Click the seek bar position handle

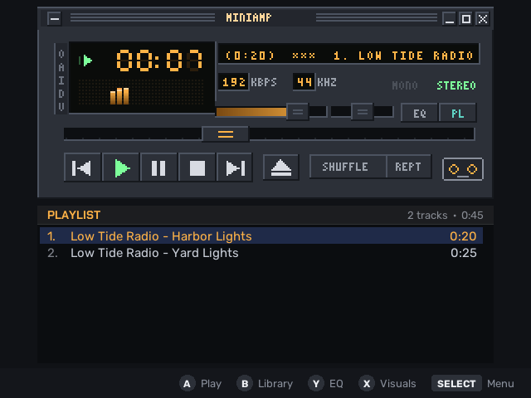pyautogui.click(x=226, y=134)
